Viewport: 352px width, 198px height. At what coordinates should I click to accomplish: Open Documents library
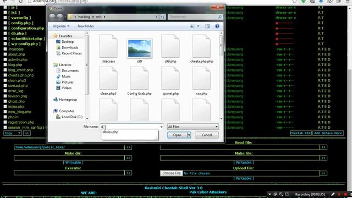point(70,71)
